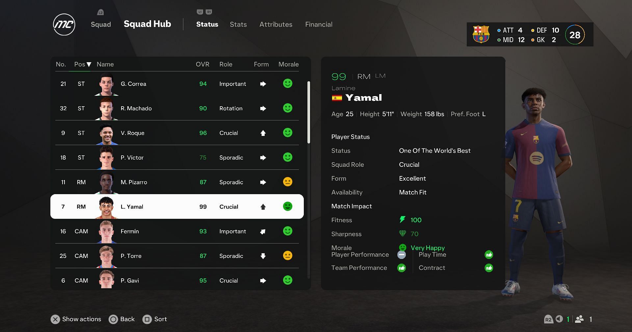Click the squad size 28 circular indicator
The height and width of the screenshot is (332, 632).
pyautogui.click(x=574, y=35)
